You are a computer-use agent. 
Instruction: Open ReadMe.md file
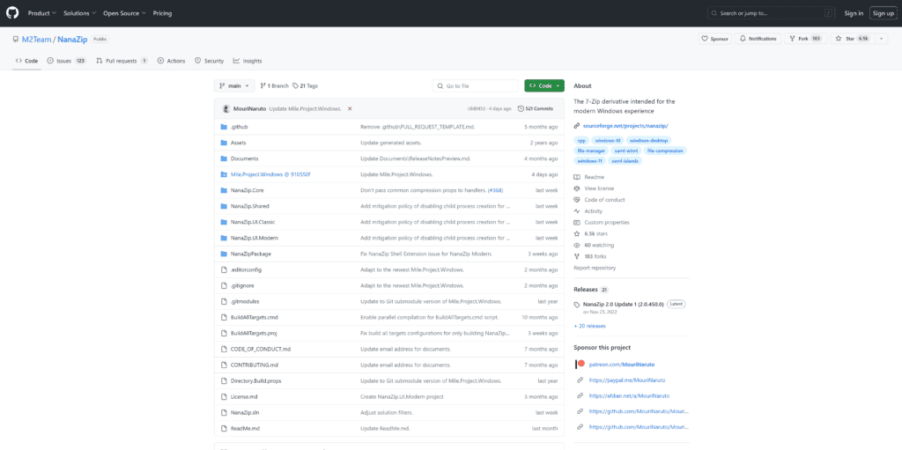(x=245, y=428)
